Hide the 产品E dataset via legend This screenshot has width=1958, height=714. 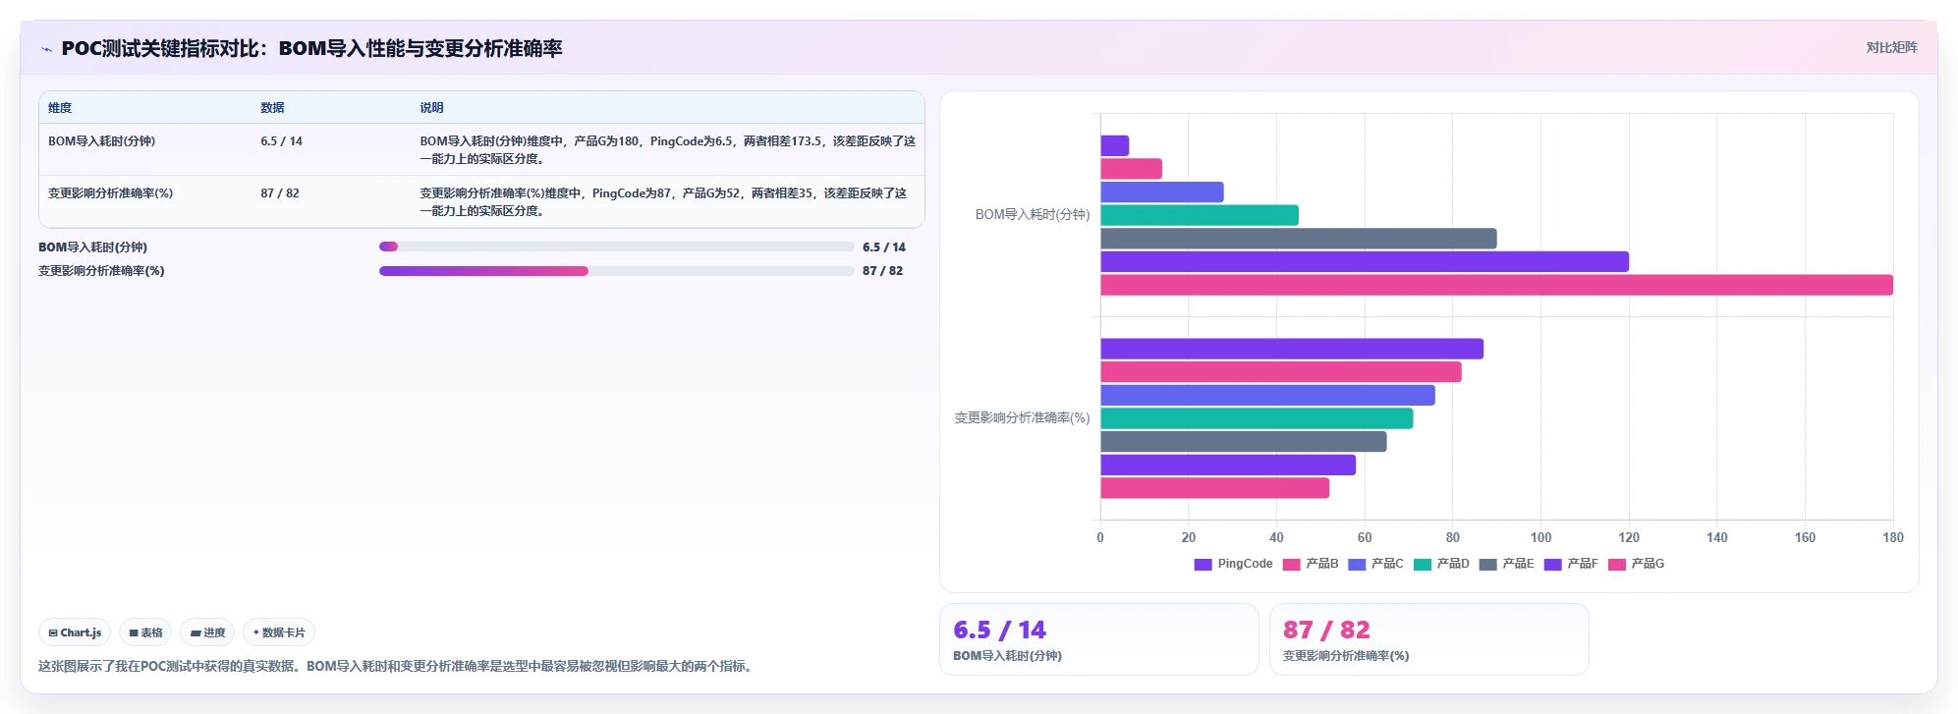[x=1506, y=564]
